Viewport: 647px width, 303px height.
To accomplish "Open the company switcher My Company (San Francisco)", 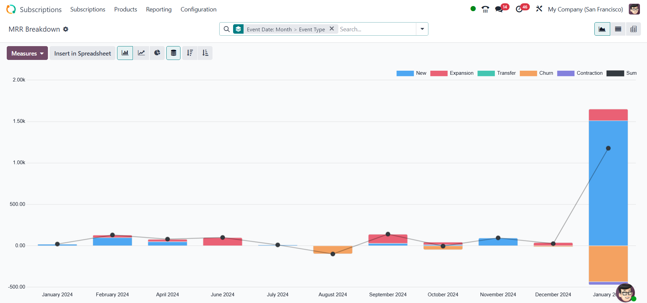I will (x=585, y=9).
